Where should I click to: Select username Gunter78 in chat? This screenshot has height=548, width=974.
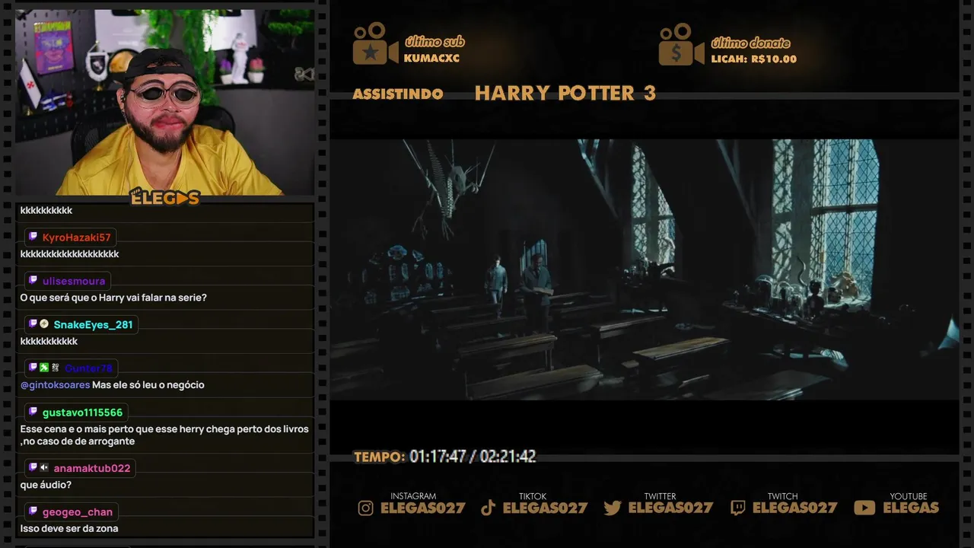[88, 368]
